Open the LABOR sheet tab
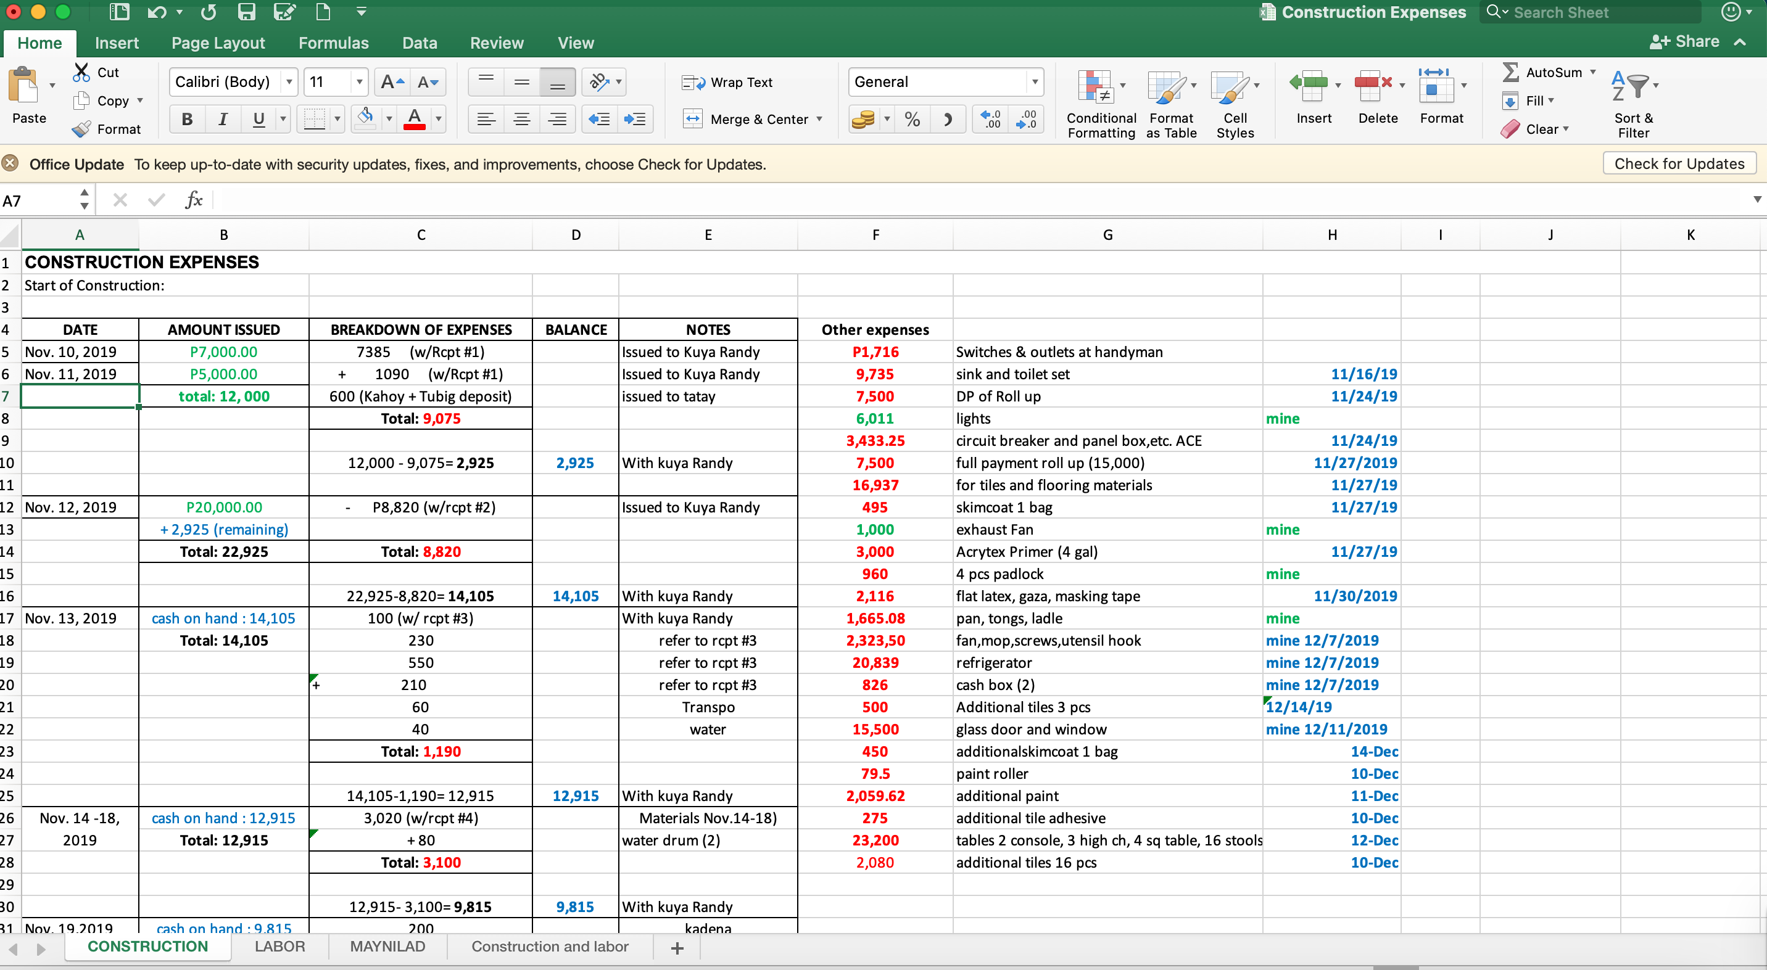 coord(279,946)
